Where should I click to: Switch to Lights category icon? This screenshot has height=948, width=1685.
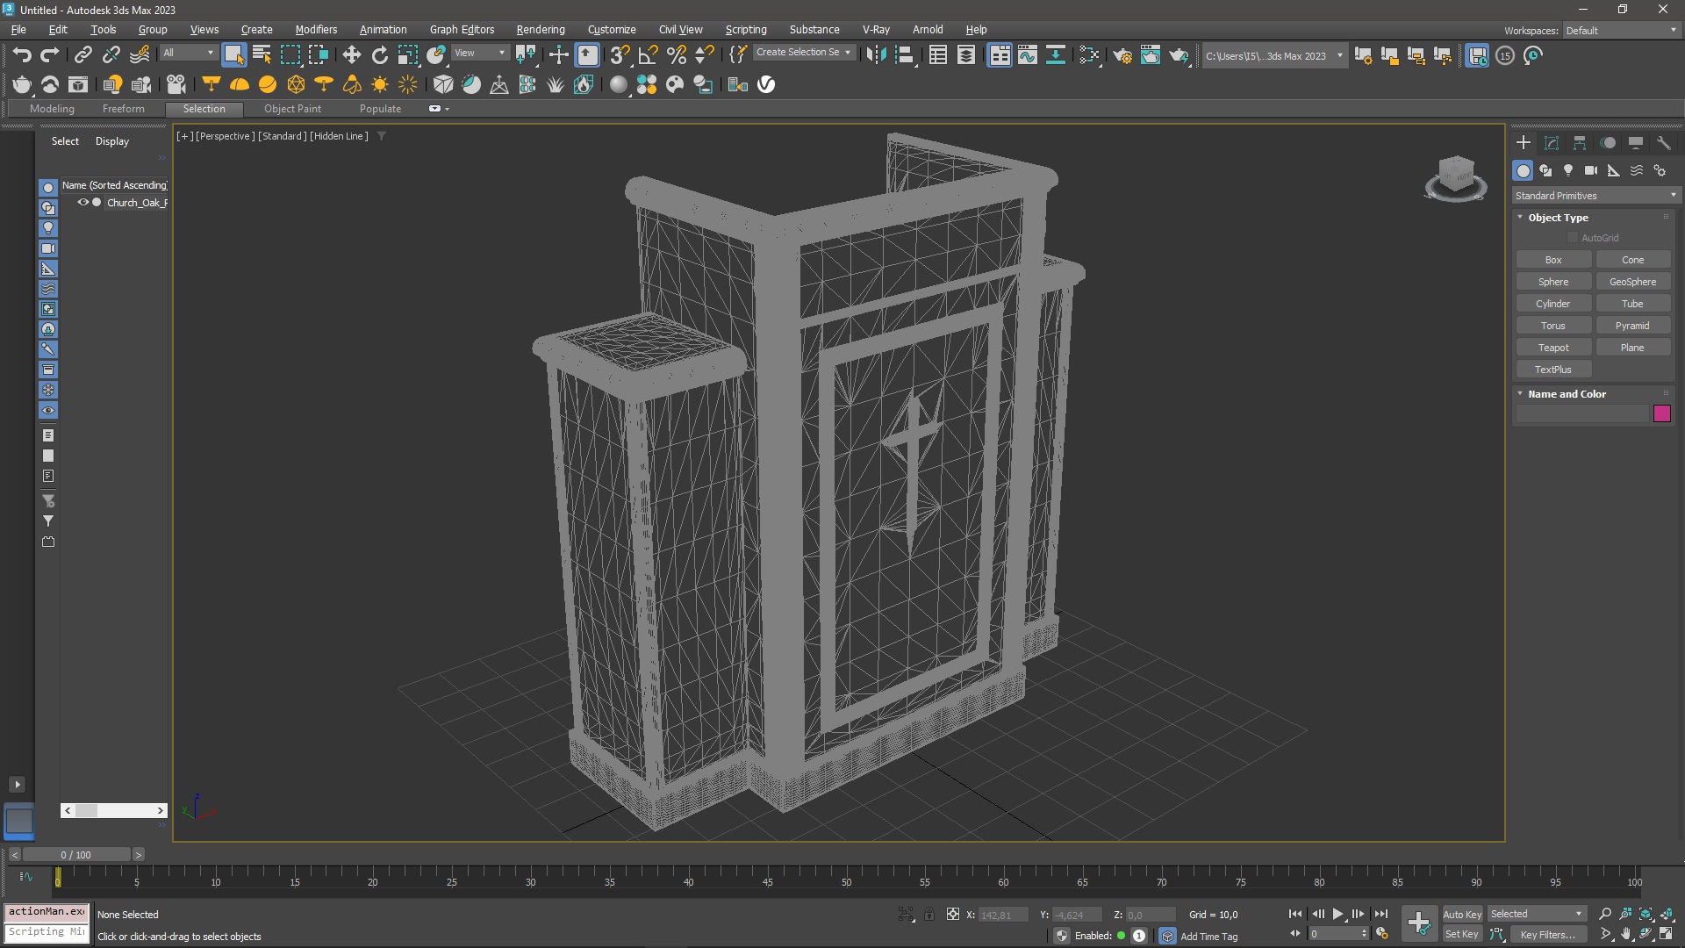point(1567,171)
